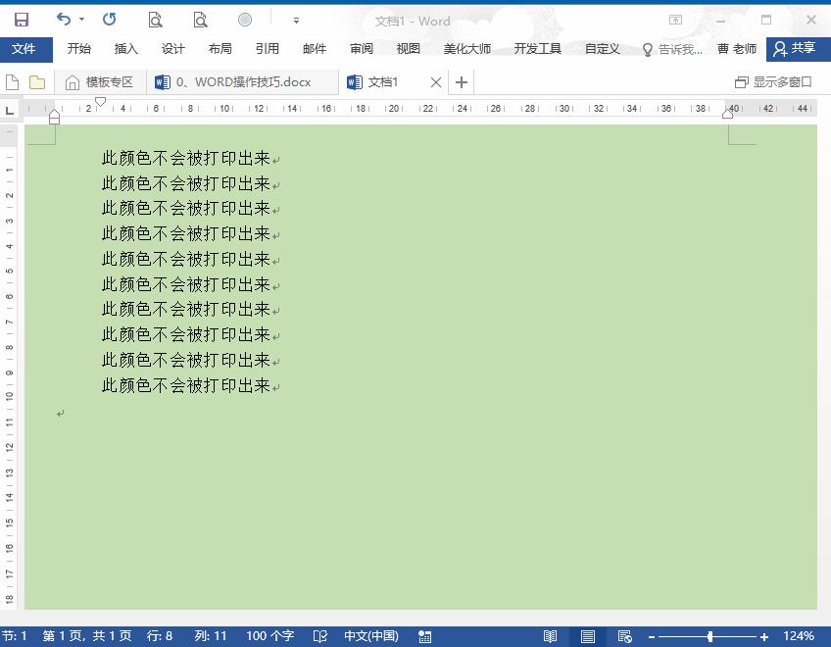Click the Save icon on quick access toolbar
The width and height of the screenshot is (831, 647).
(x=20, y=19)
